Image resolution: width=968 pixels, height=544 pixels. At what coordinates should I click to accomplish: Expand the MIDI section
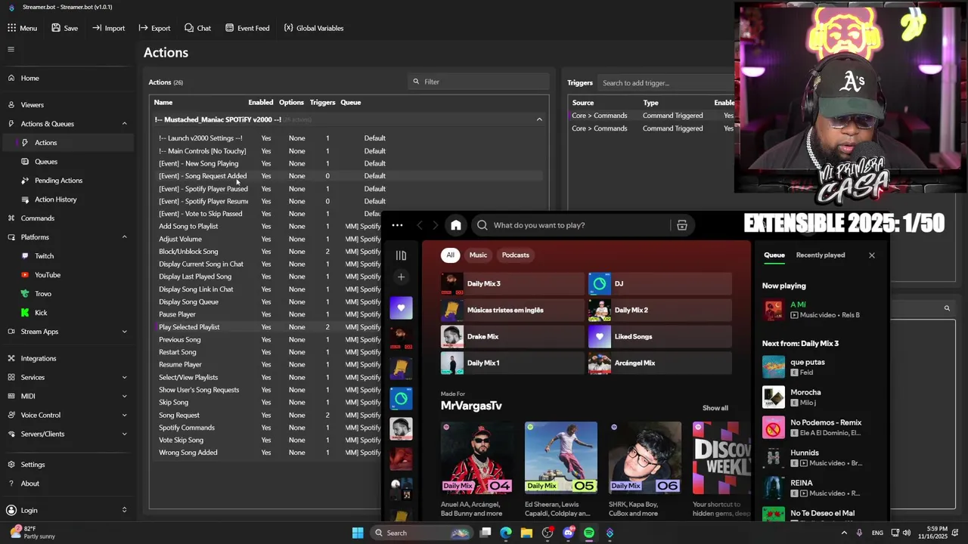pos(124,396)
